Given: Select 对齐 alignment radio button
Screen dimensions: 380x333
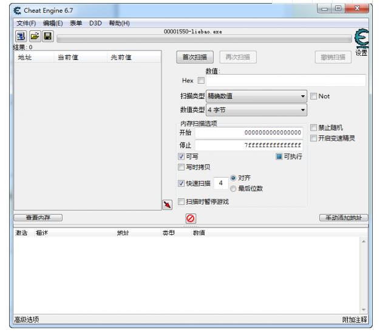Looking at the screenshot, I should coord(233,178).
